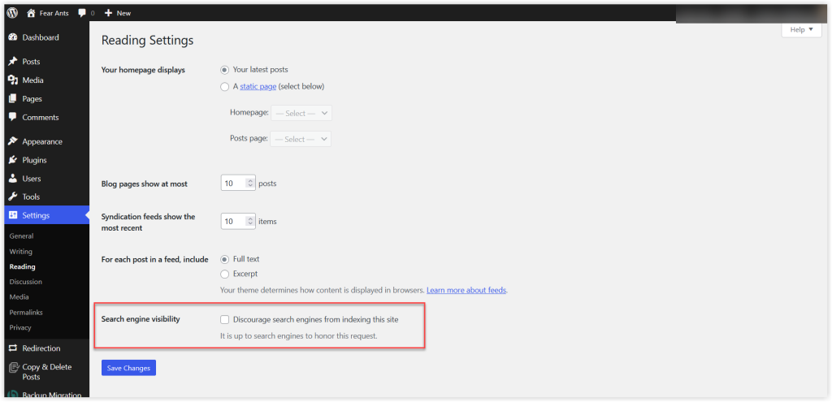The height and width of the screenshot is (402, 832).
Task: Select the 'Full text' feed option
Action: [x=224, y=259]
